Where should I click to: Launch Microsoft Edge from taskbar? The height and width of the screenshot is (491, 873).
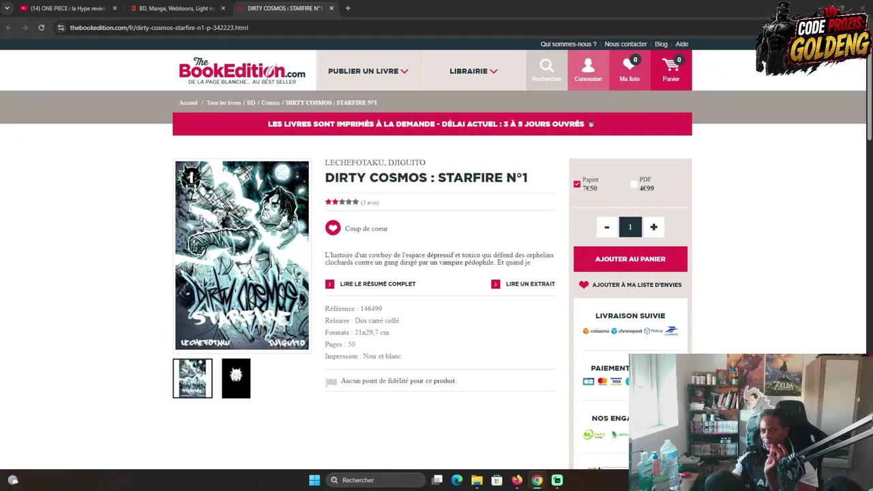(457, 480)
